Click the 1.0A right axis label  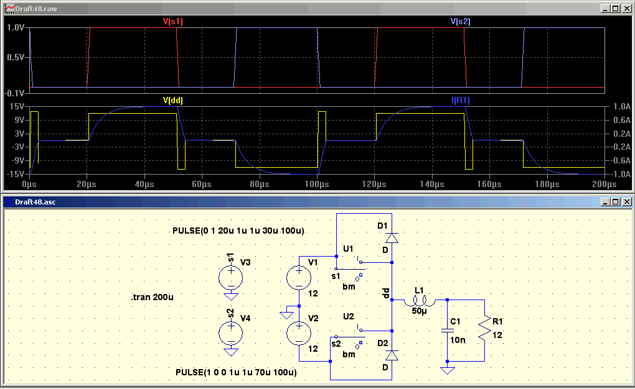pos(622,106)
